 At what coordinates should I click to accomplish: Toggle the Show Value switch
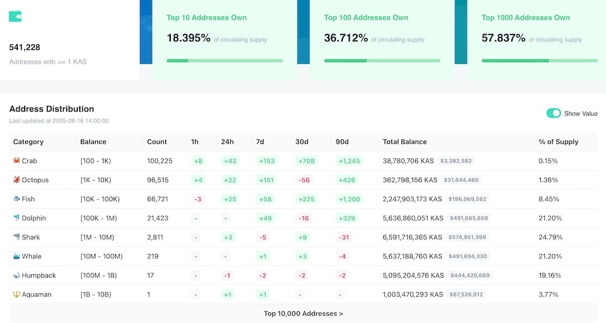click(x=553, y=113)
